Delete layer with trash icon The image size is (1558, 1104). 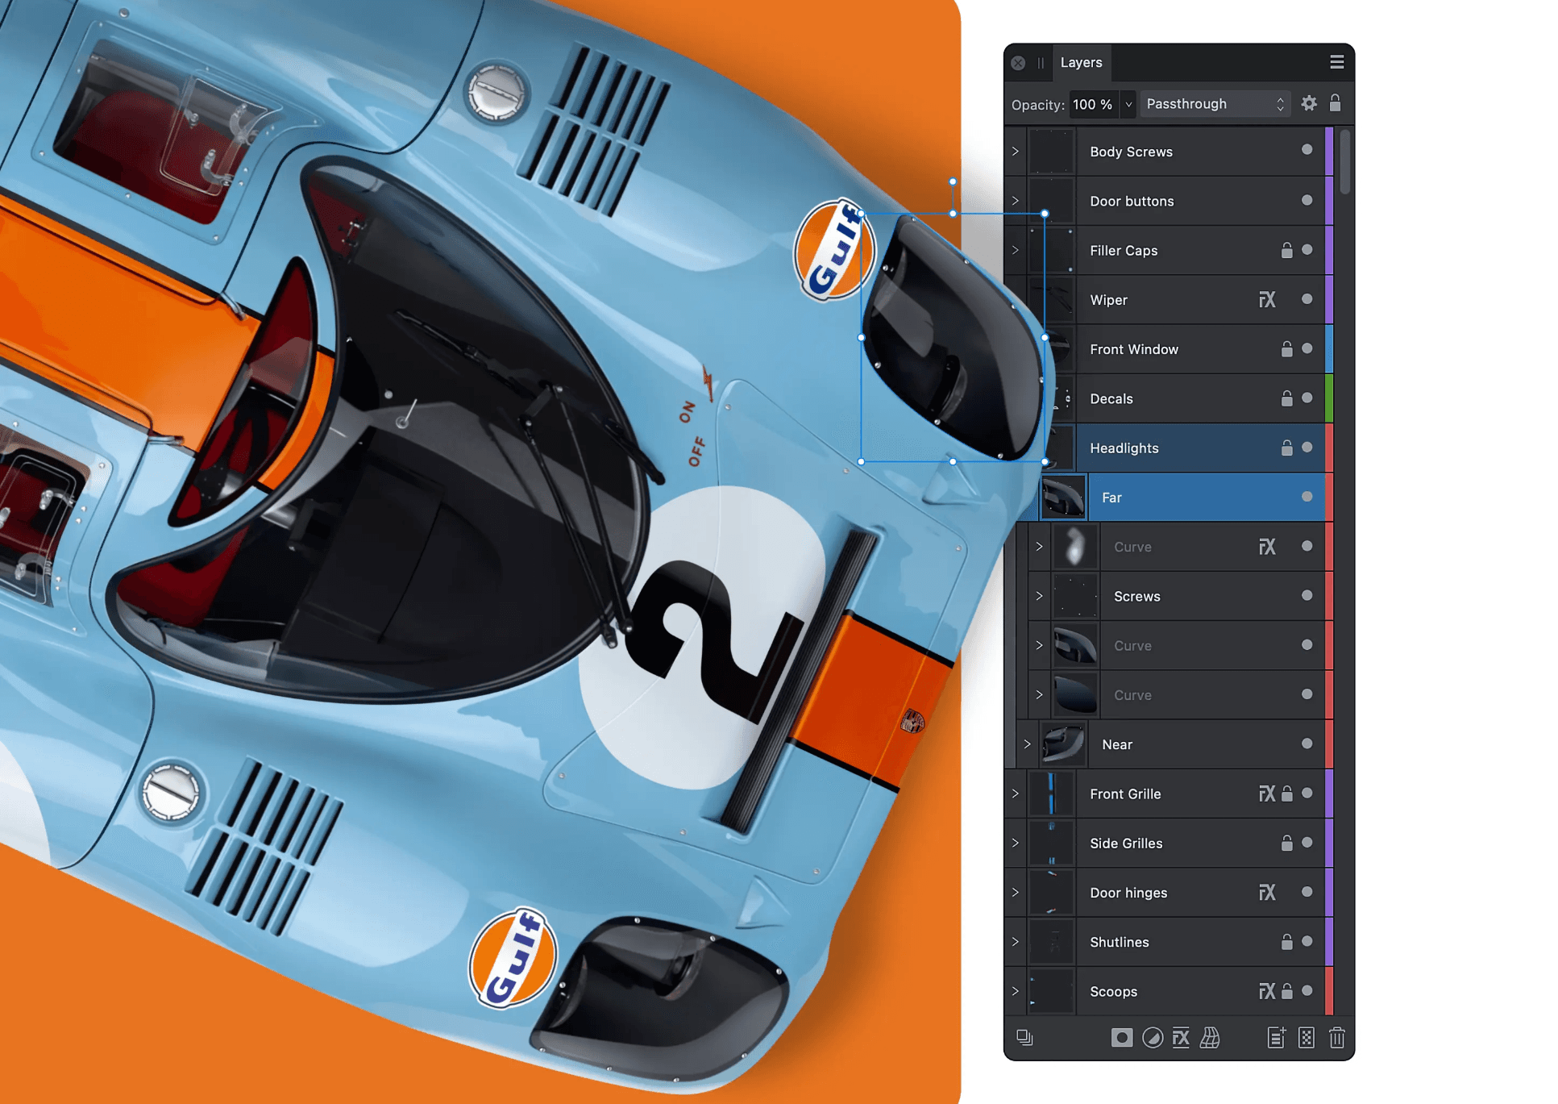tap(1336, 1037)
